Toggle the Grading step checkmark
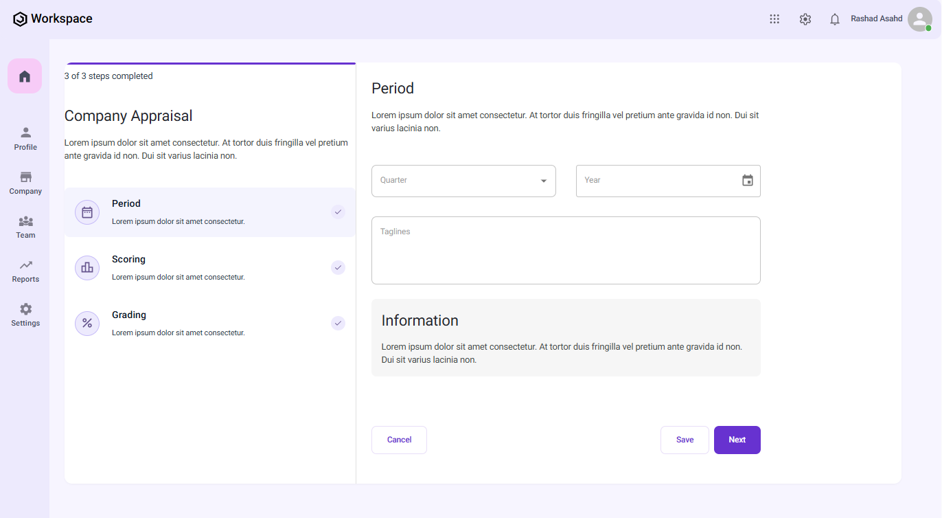The width and height of the screenshot is (942, 518). click(338, 323)
